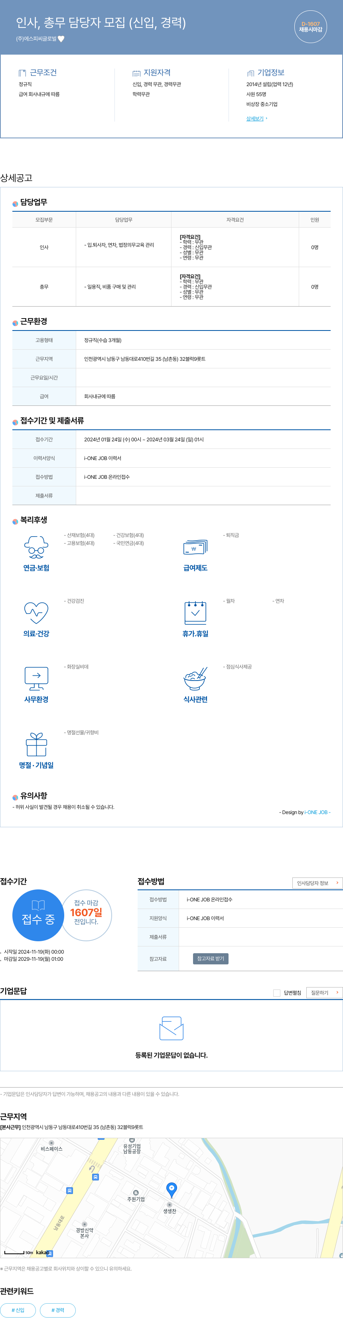Click the 기업정보 building icon
The width and height of the screenshot is (343, 1318).
tap(250, 73)
